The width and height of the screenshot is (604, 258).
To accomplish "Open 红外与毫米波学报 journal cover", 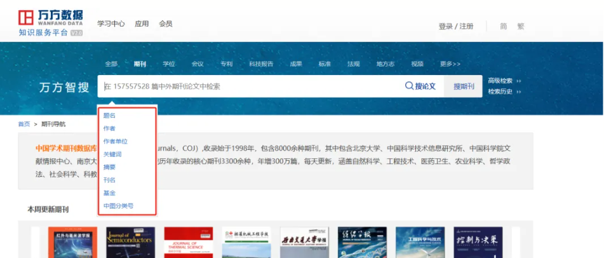I will pos(72,242).
